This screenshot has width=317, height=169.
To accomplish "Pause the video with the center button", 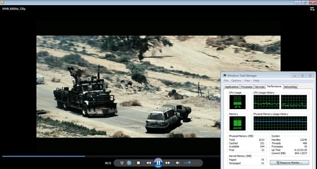I will pyautogui.click(x=158, y=163).
